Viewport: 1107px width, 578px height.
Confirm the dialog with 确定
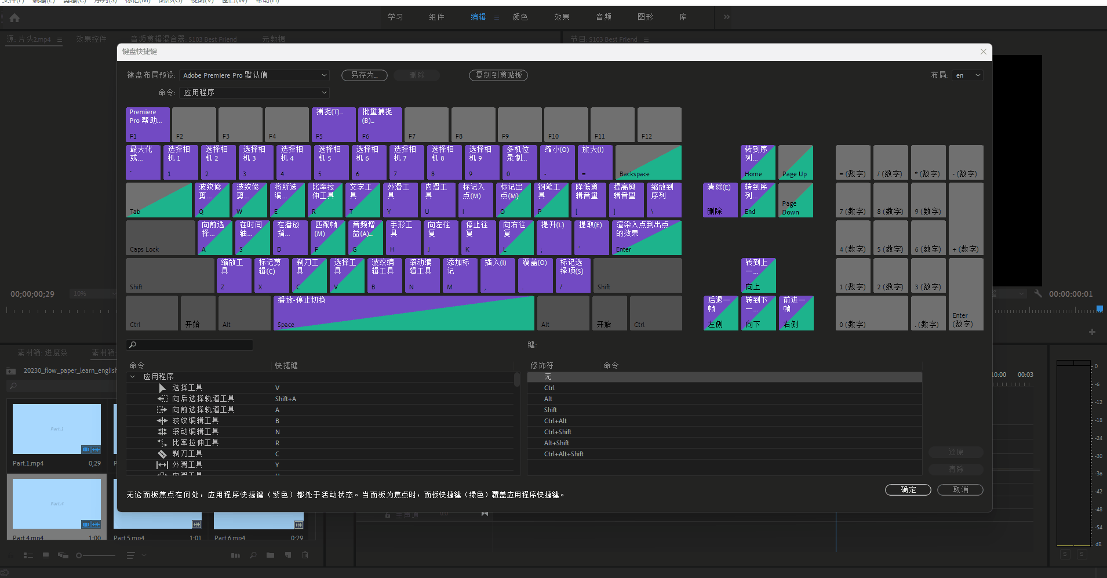click(908, 490)
